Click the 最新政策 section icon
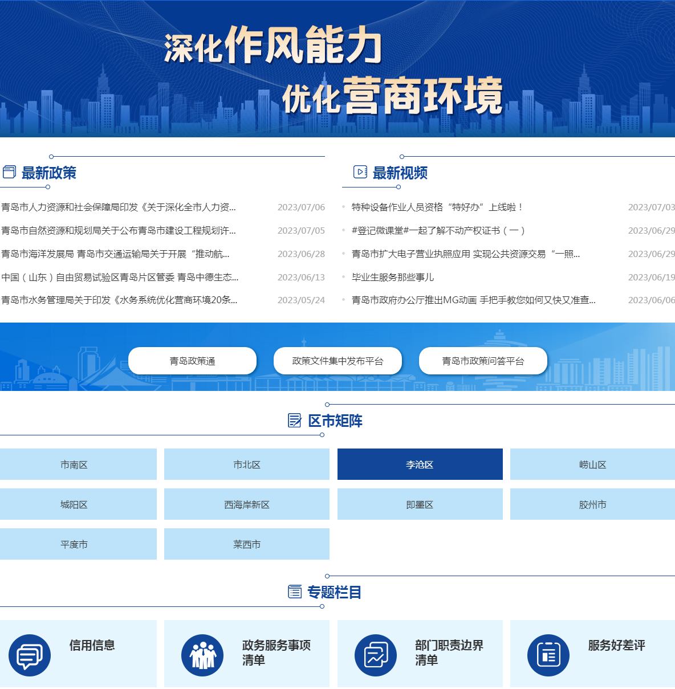This screenshot has height=689, width=675. point(9,172)
